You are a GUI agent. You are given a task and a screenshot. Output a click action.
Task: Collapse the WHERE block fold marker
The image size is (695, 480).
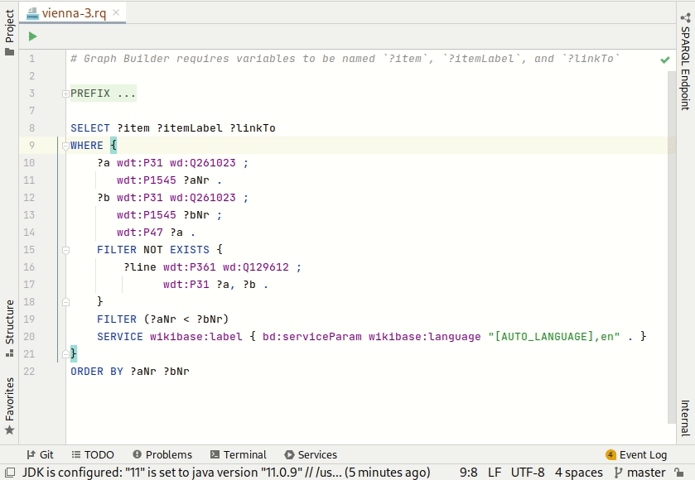pos(65,145)
